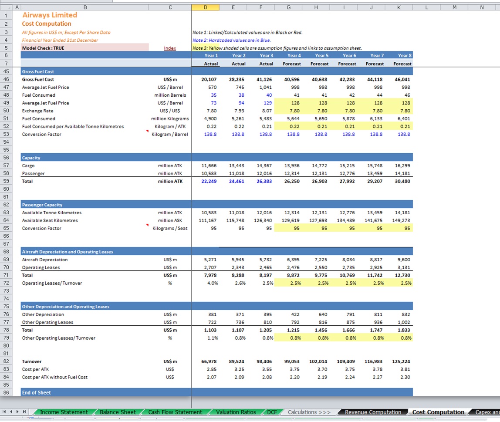Click the comment marker on row 65 Conversion Factor
500x422 pixels.
tap(147, 225)
